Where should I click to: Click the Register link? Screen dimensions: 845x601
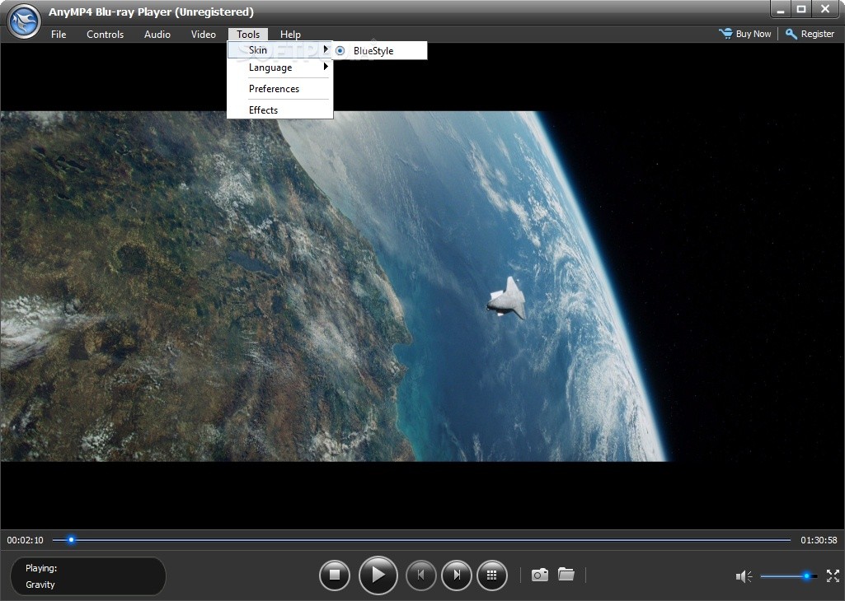tap(818, 34)
